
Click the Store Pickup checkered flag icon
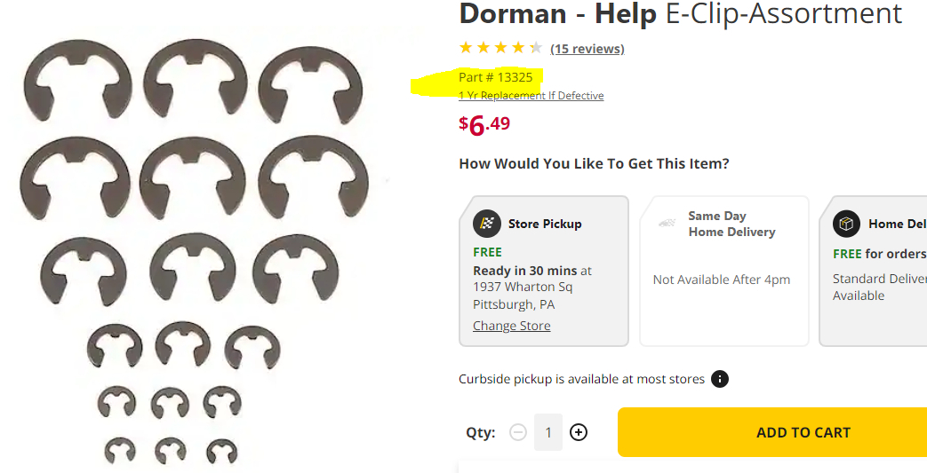487,224
